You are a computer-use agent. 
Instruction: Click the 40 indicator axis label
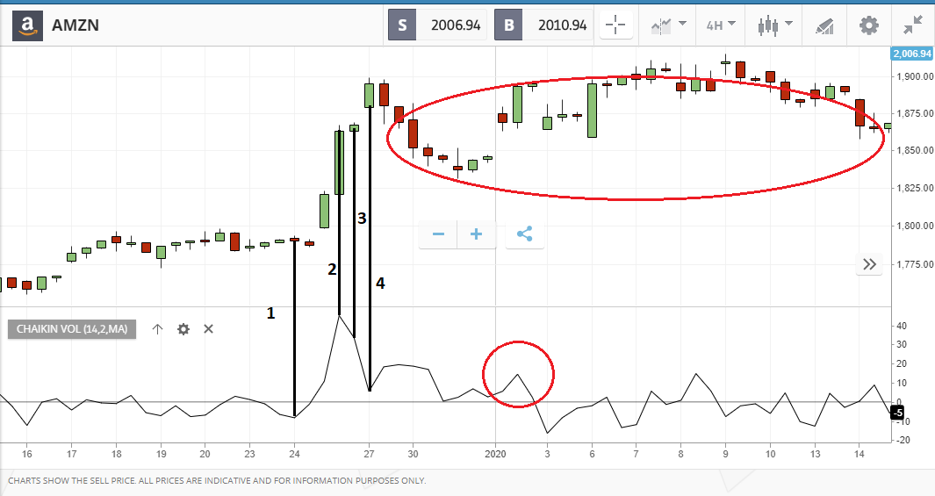[x=902, y=326]
